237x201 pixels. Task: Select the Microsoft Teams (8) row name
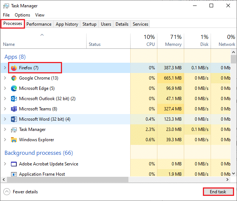click(x=38, y=109)
